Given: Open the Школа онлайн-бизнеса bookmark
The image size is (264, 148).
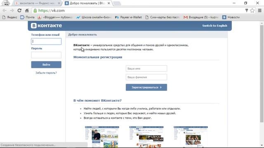Looking at the screenshot, I should [x=94, y=17].
